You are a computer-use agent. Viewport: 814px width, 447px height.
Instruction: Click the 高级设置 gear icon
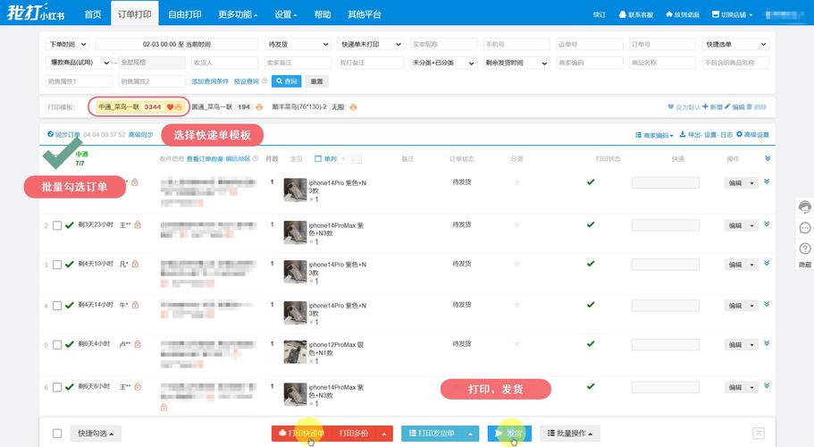point(739,134)
